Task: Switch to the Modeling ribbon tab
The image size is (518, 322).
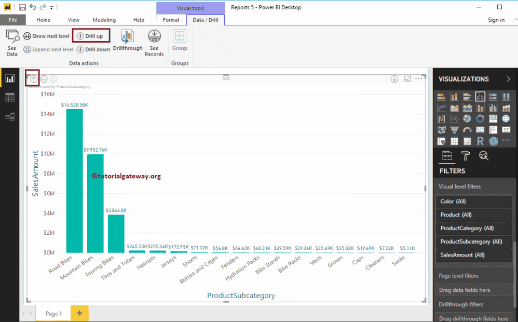Action: pos(104,20)
